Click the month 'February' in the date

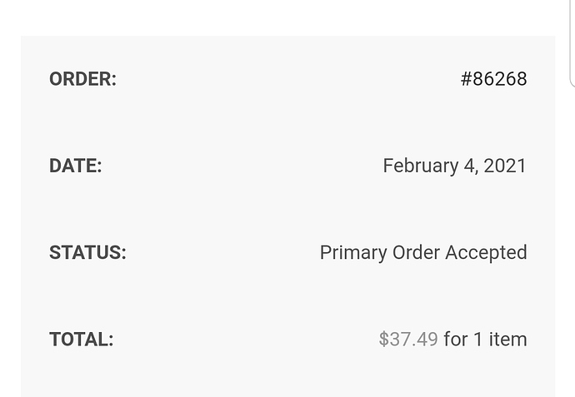click(x=421, y=166)
